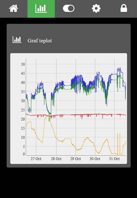
Task: Open the home page icon
Action: pos(14,8)
